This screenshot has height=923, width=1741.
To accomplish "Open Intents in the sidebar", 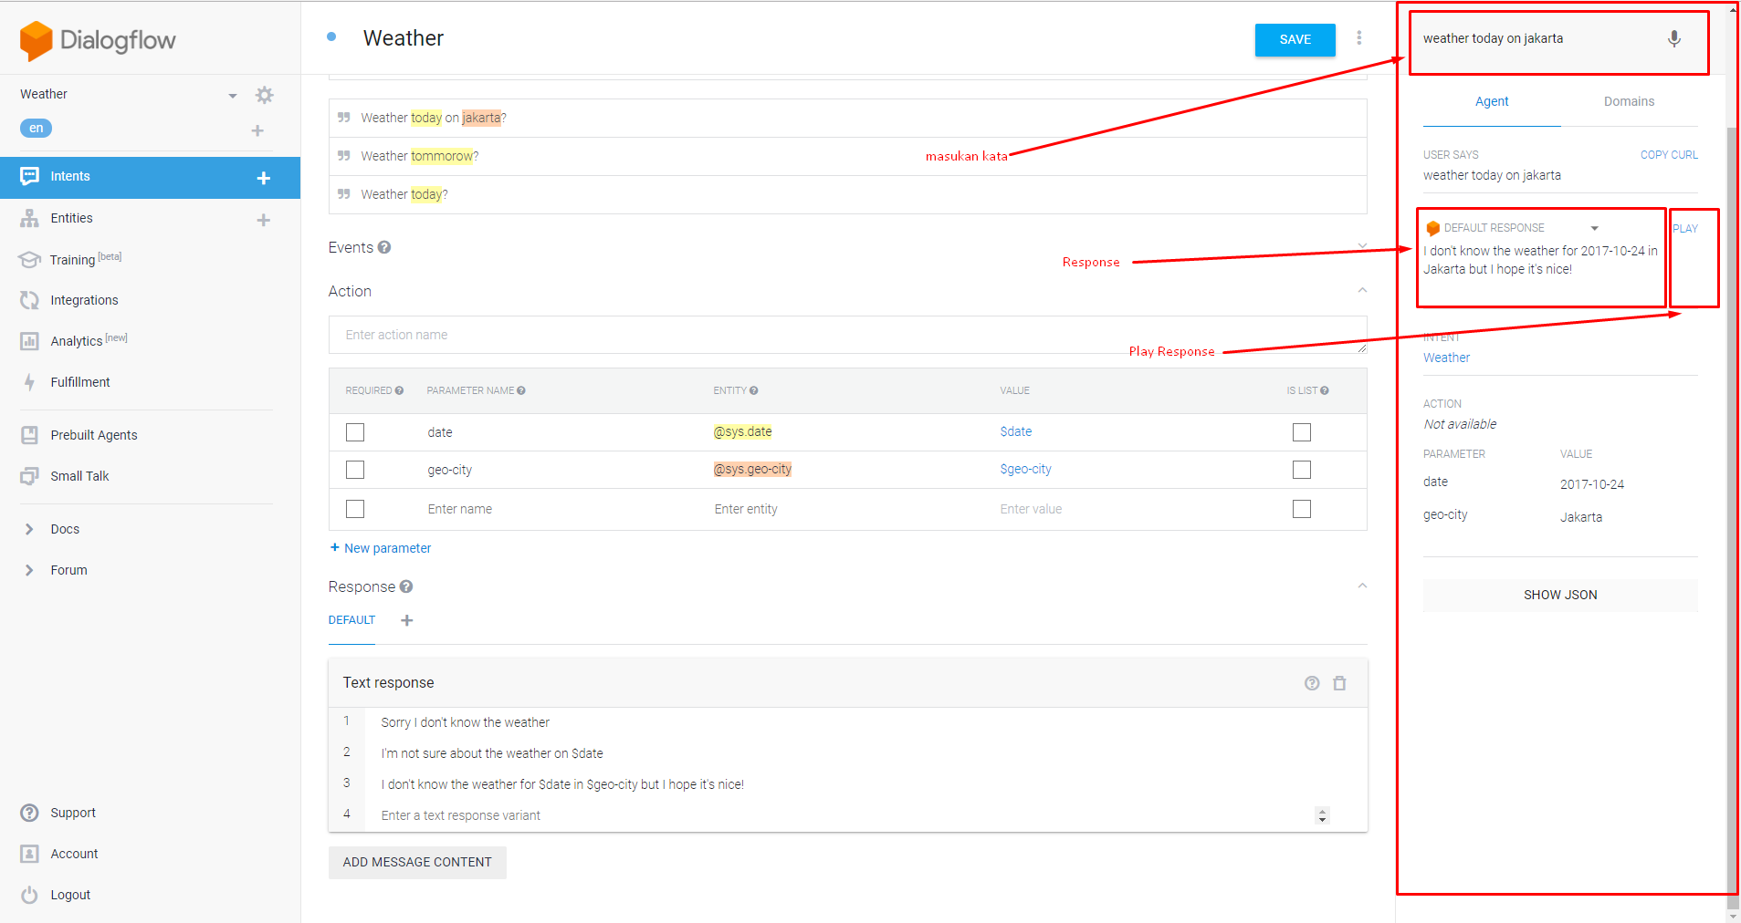I will click(151, 177).
